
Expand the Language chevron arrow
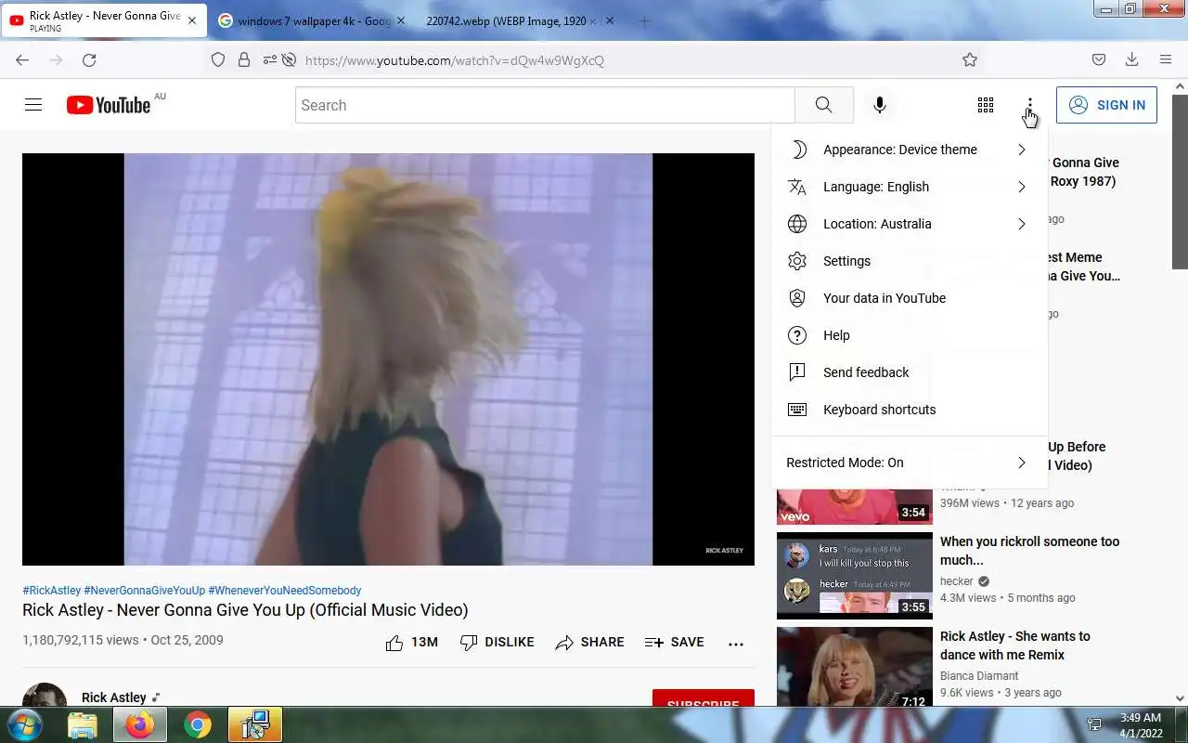point(1021,187)
